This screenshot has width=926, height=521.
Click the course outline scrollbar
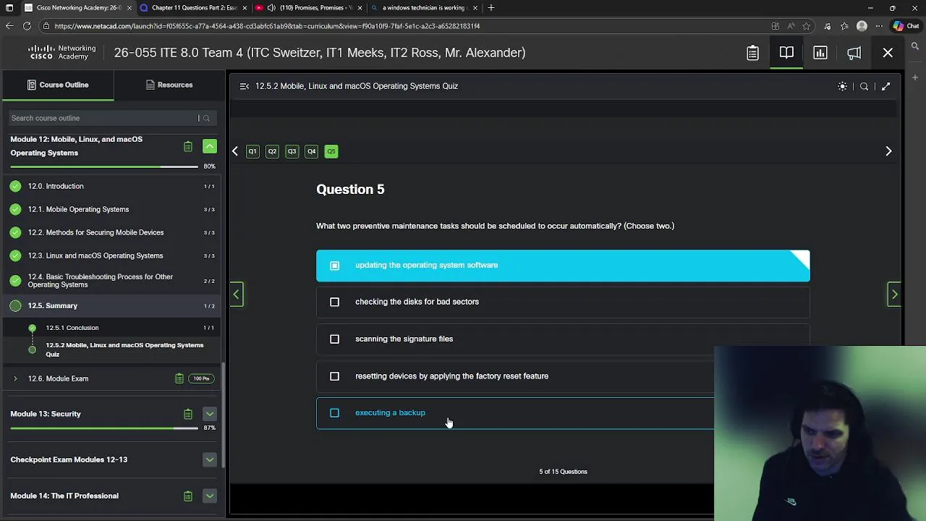(x=224, y=414)
